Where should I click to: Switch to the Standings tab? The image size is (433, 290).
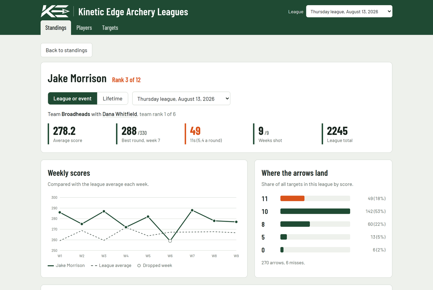pyautogui.click(x=56, y=28)
